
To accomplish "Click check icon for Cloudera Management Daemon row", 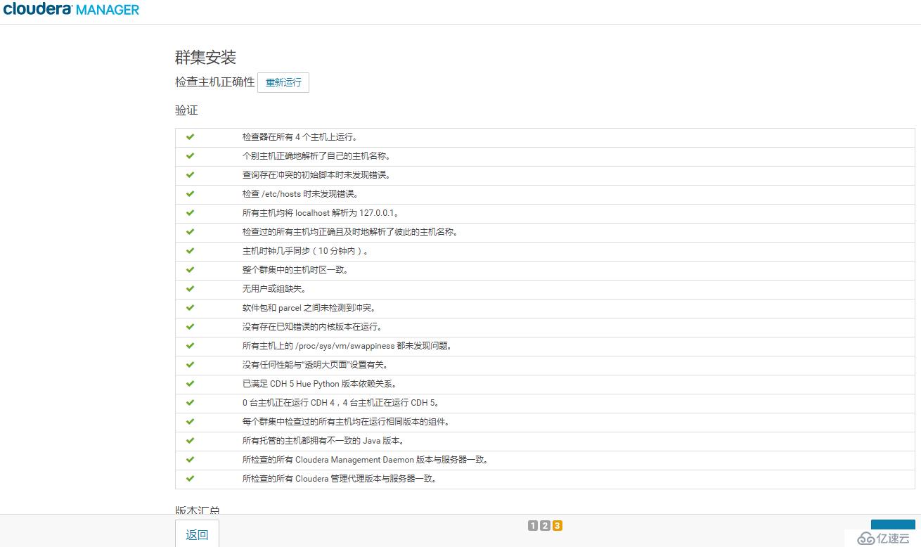I will click(x=190, y=460).
